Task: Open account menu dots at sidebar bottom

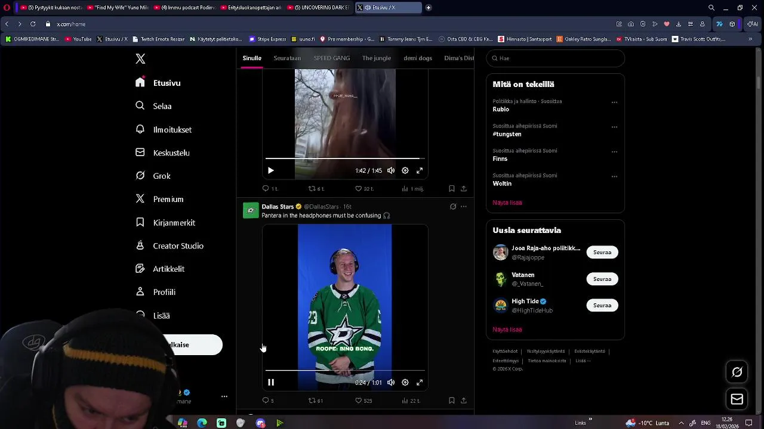Action: point(224,396)
